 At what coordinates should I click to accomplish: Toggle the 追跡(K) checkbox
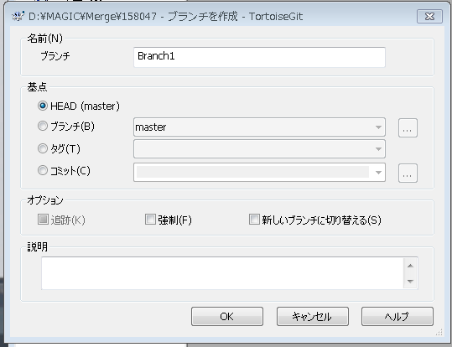43,219
